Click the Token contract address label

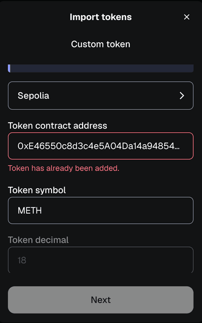57,126
